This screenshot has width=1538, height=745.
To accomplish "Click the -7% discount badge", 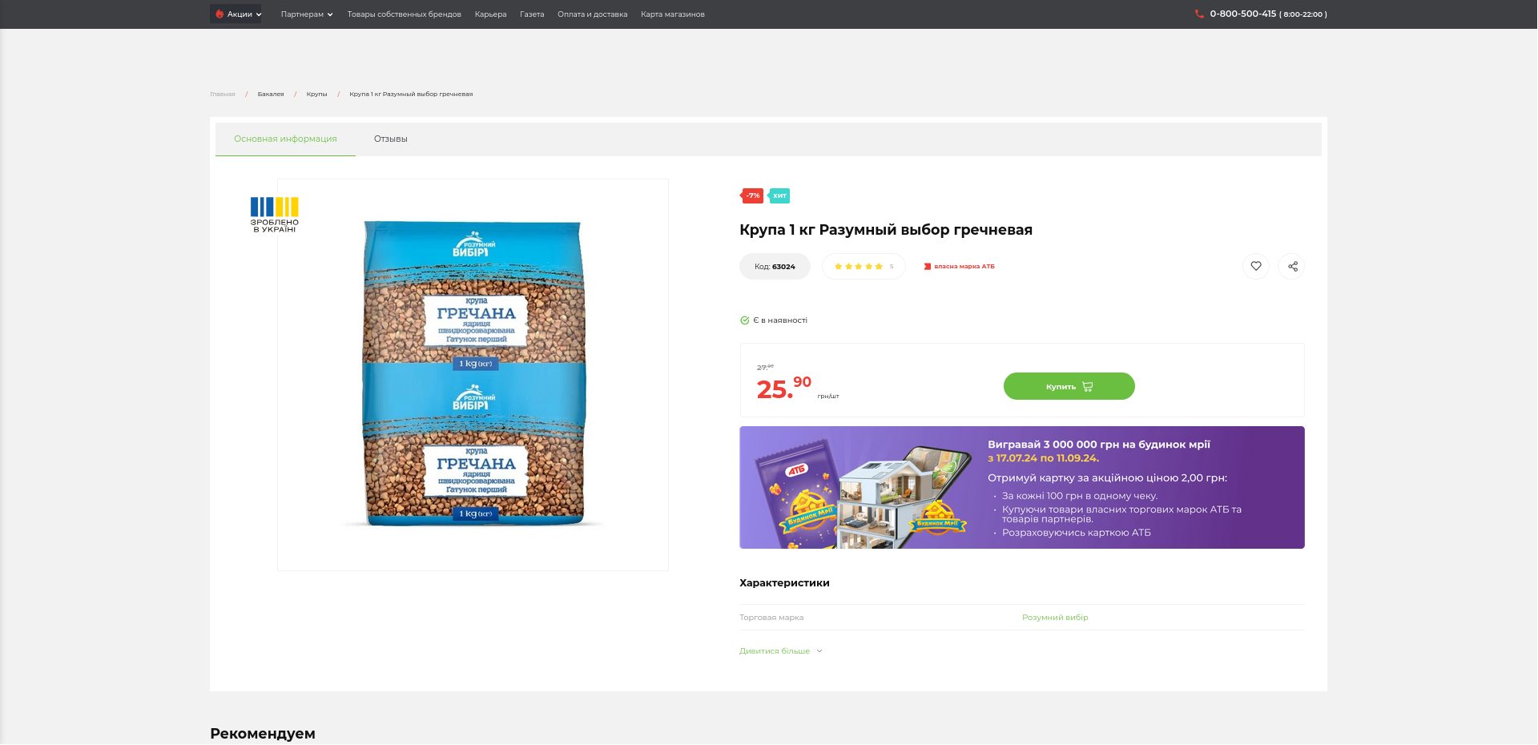I will click(x=752, y=195).
